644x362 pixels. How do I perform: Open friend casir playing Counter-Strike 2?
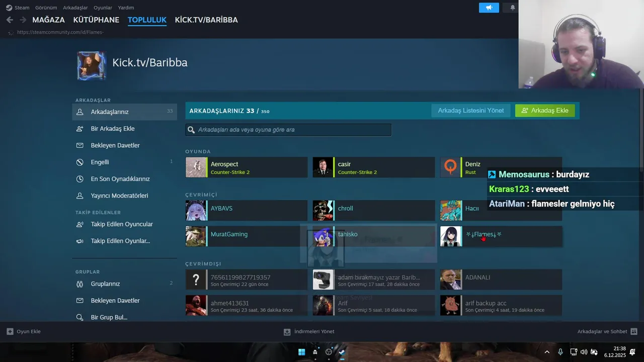(374, 167)
